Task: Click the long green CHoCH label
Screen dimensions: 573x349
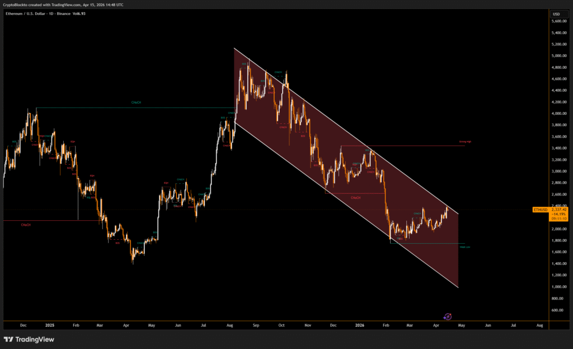Action: (x=136, y=103)
